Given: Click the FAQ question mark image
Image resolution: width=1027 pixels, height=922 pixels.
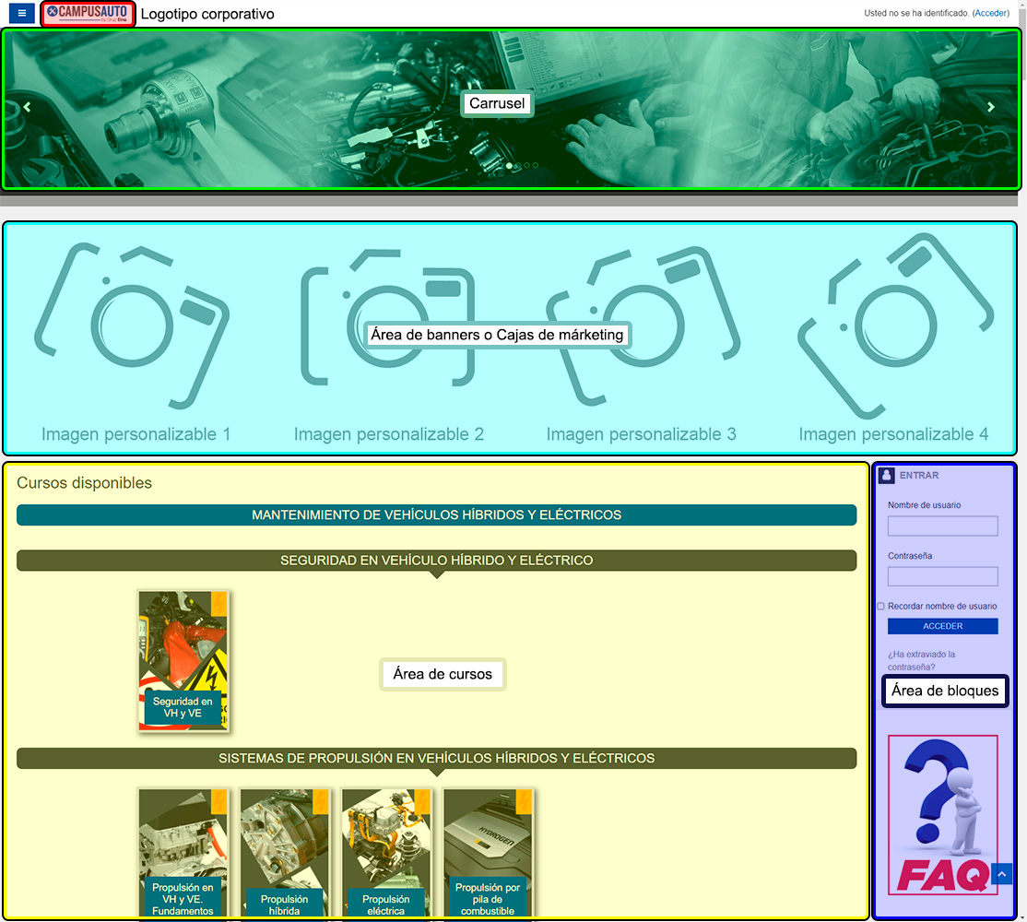Looking at the screenshot, I should (942, 815).
